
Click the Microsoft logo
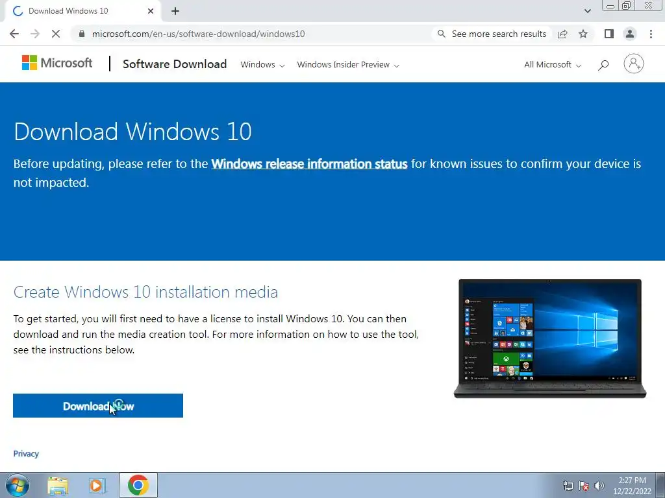[57, 63]
